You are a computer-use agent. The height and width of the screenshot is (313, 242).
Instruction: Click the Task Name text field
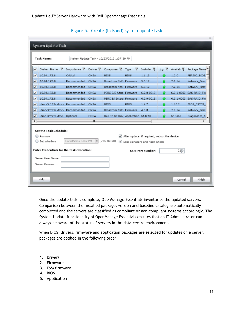tap(100, 59)
